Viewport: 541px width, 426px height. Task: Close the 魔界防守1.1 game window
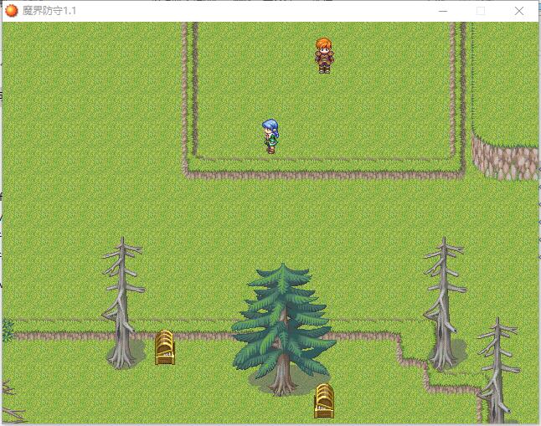coord(519,11)
